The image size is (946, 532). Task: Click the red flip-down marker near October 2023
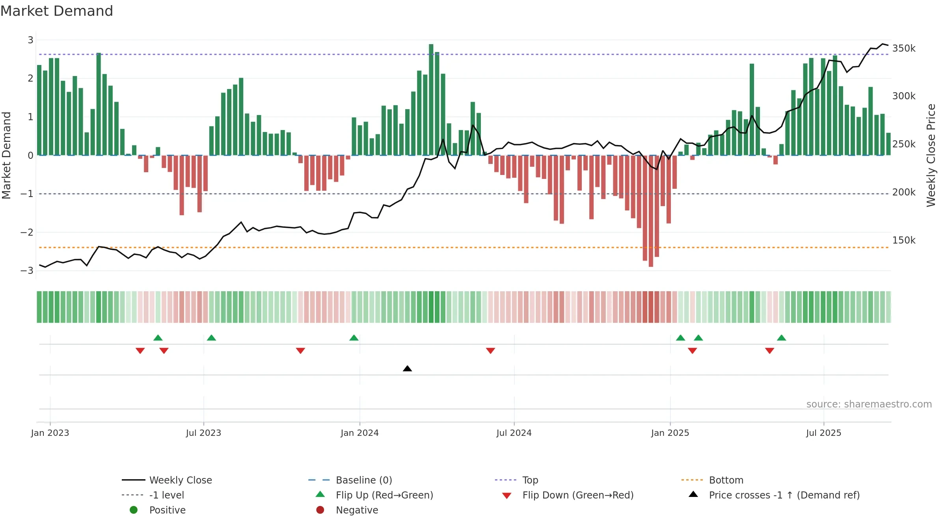click(x=300, y=350)
